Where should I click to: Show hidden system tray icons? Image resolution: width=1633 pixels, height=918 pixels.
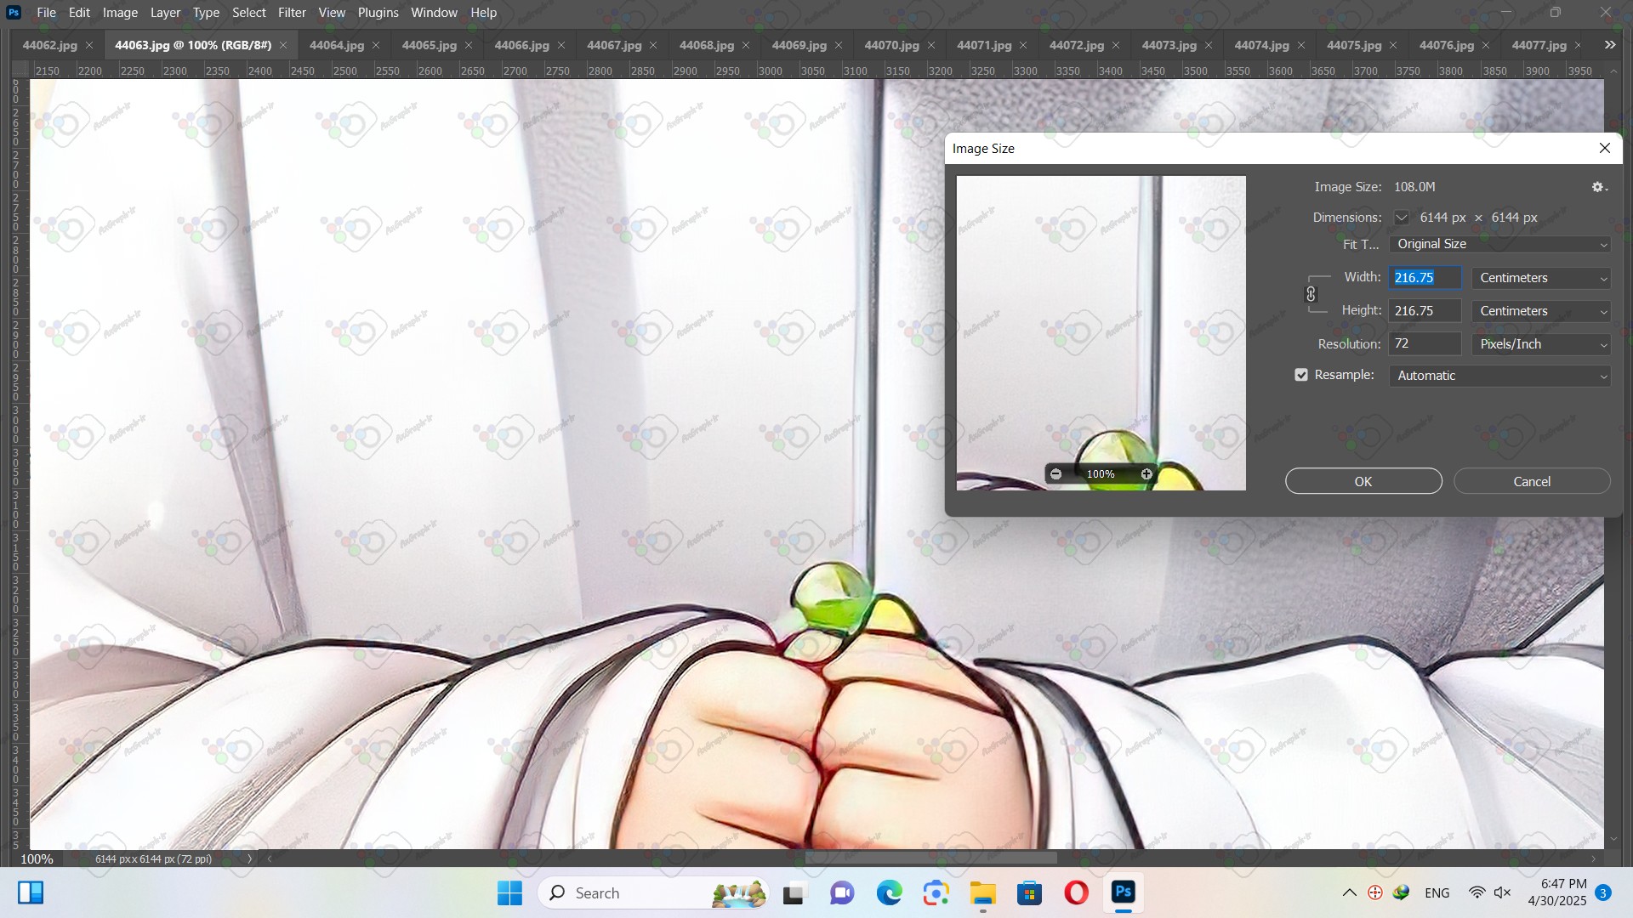[x=1349, y=892]
